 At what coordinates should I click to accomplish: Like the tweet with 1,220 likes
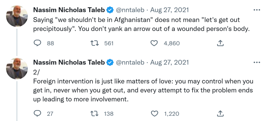point(154,114)
